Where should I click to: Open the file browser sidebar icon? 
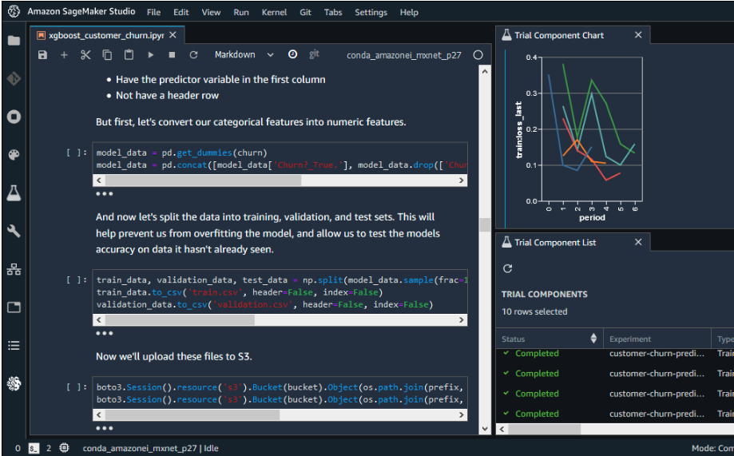[x=14, y=40]
